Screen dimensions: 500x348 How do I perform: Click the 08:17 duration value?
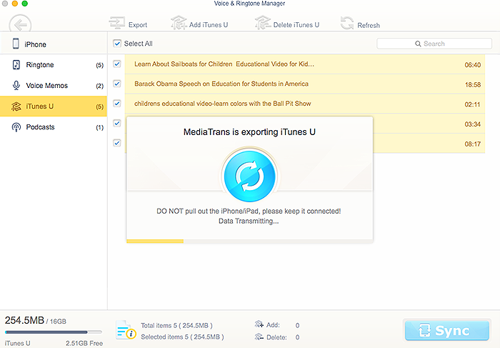click(473, 144)
